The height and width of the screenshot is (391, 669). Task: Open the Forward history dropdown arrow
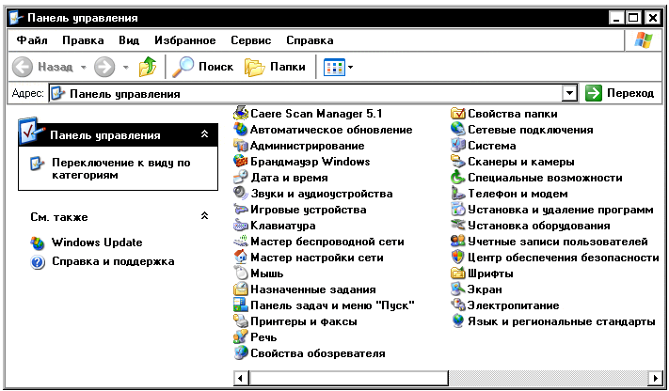[125, 67]
